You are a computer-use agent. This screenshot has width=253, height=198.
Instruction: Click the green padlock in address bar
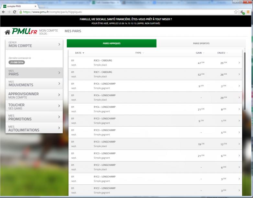pyautogui.click(x=21, y=12)
